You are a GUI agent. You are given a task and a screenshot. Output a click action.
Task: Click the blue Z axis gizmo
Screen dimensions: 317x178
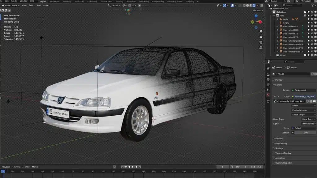(x=256, y=16)
